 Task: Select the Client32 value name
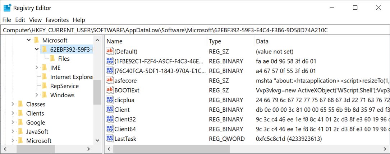coord(125,119)
